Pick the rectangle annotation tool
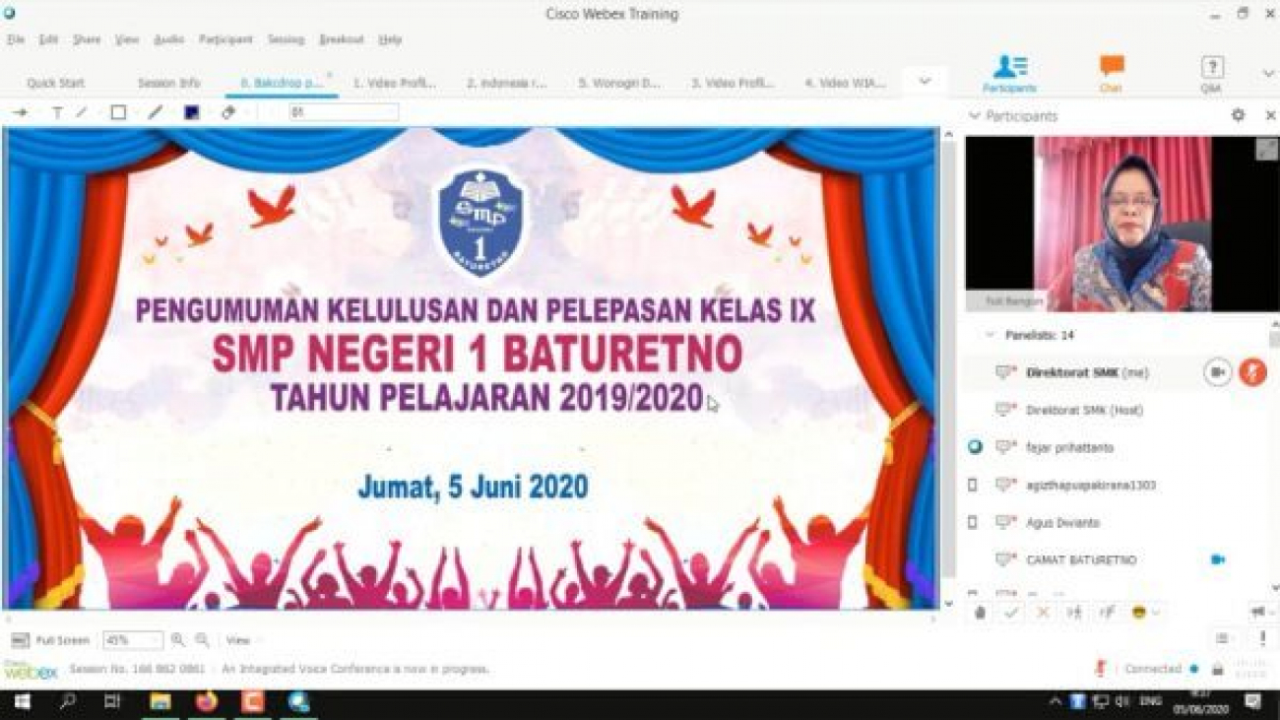This screenshot has height=720, width=1280. pos(117,112)
